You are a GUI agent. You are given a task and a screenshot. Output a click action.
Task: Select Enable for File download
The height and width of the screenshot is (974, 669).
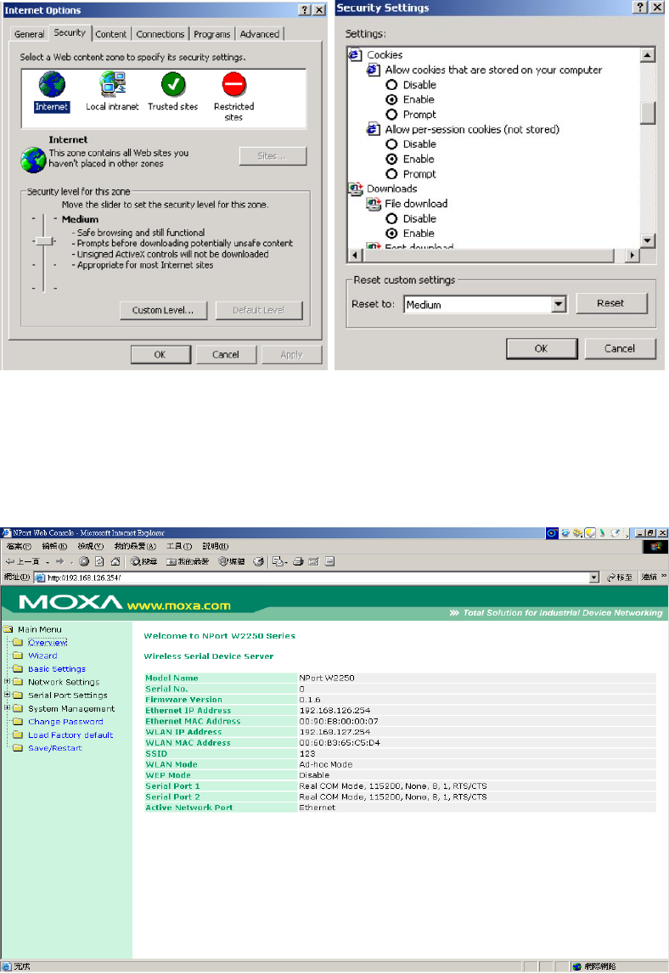point(391,234)
